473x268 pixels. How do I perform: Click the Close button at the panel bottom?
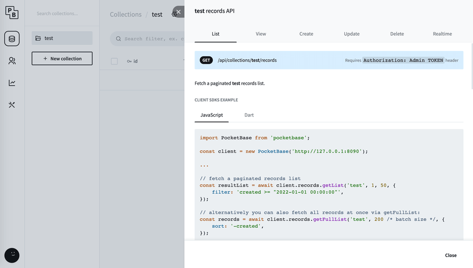pos(451,255)
